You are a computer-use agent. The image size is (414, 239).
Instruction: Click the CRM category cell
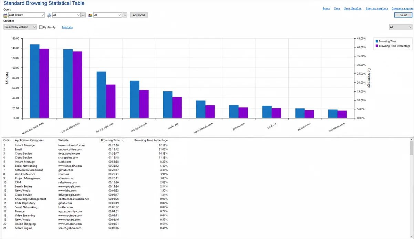[x=18, y=183]
